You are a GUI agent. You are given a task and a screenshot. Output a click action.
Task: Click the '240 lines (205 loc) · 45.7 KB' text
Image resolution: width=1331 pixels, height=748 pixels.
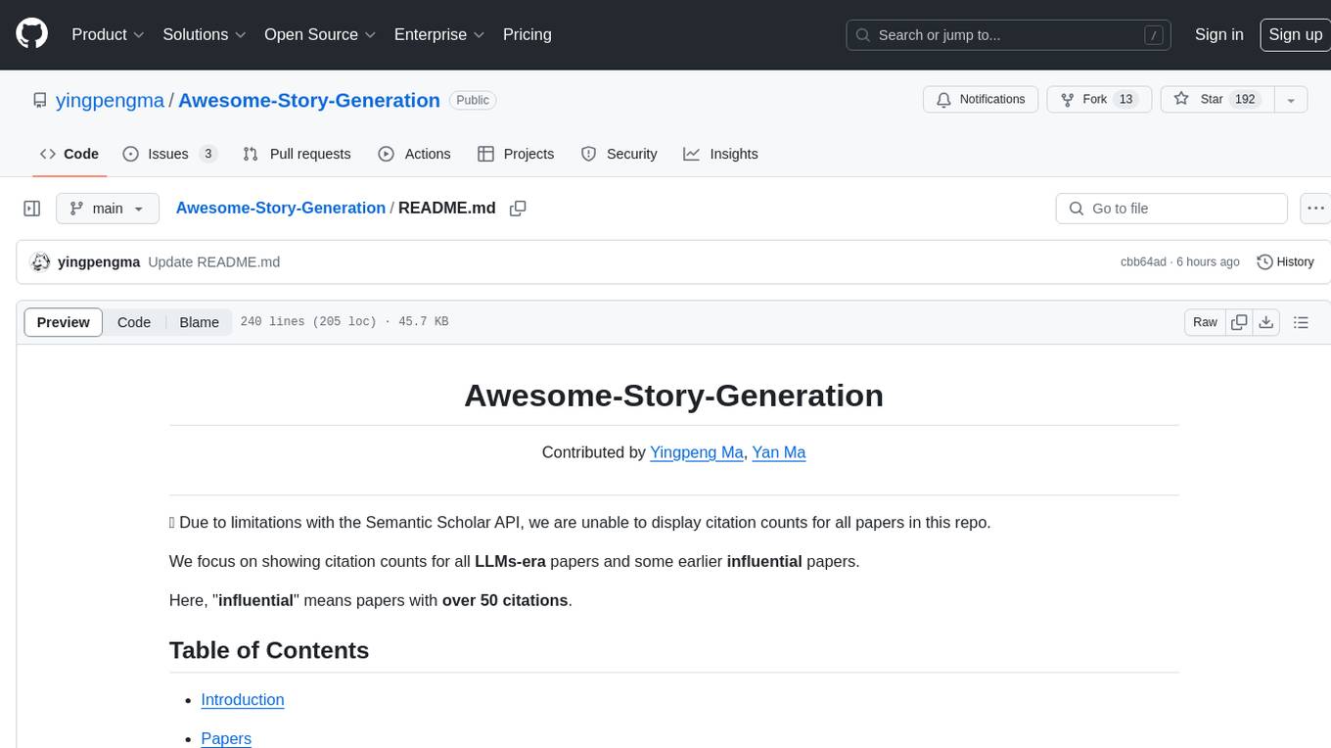point(344,322)
